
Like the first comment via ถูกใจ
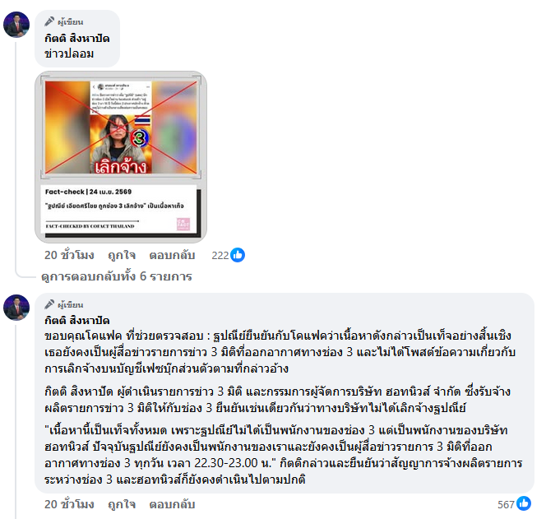click(122, 255)
